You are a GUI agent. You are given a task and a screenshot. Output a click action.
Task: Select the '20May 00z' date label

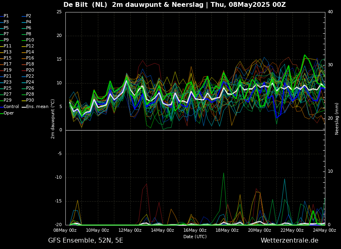pyautogui.click(x=260, y=230)
